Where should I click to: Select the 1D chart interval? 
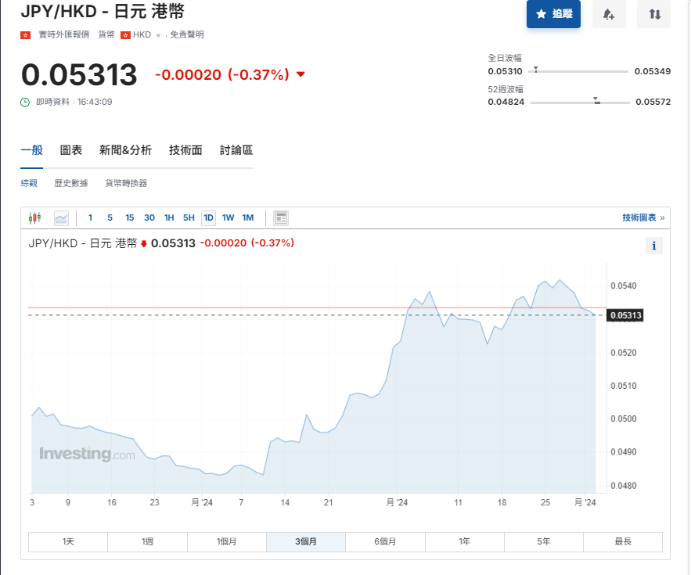pos(208,217)
